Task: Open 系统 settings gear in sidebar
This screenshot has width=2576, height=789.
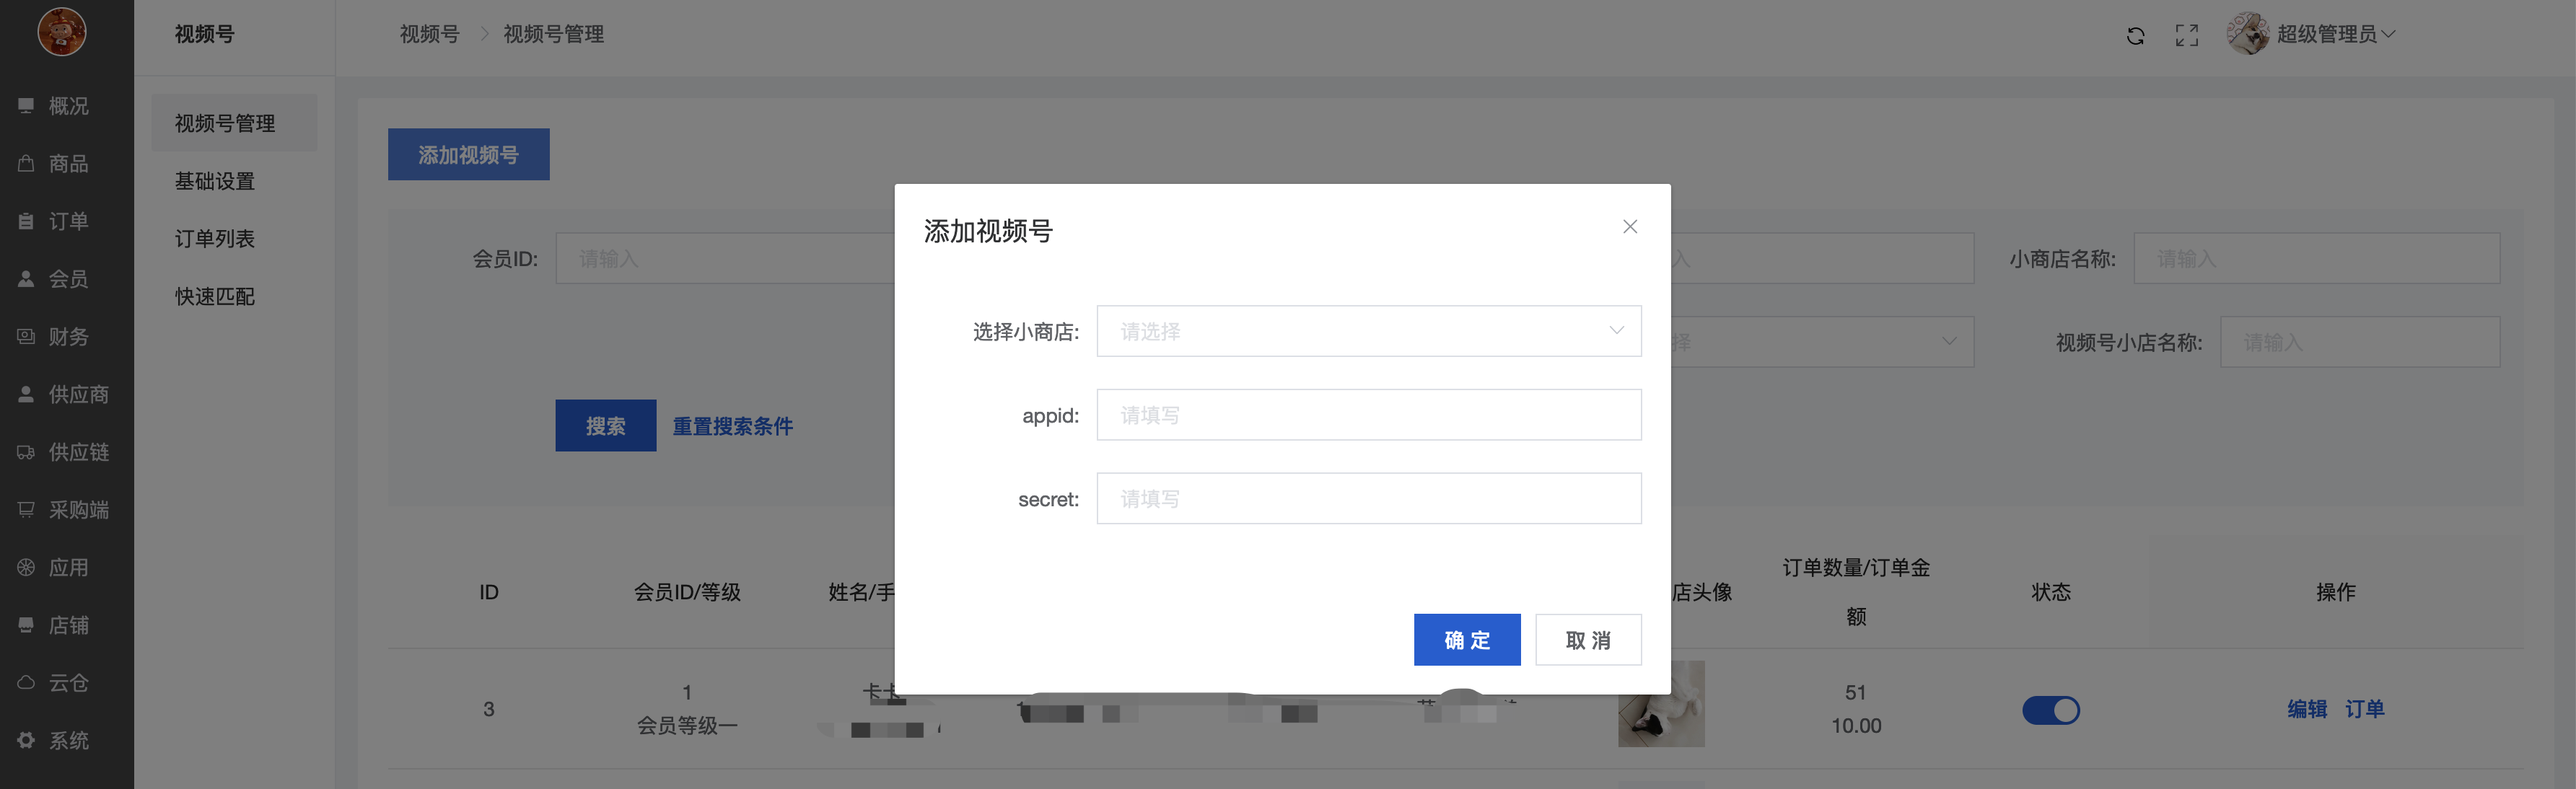Action: point(67,741)
